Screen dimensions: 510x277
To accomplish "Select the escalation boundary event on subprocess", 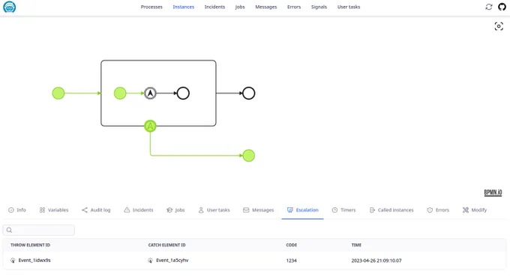I will 150,126.
